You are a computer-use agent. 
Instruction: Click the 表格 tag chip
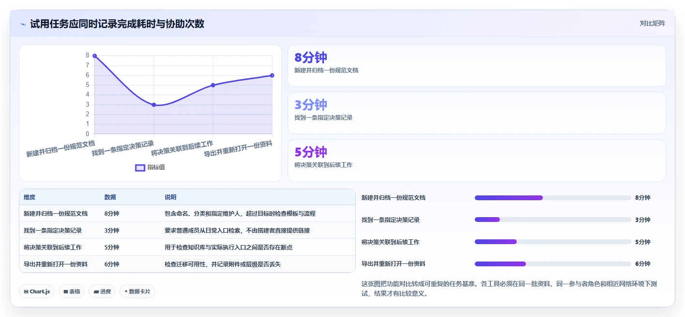coord(72,291)
